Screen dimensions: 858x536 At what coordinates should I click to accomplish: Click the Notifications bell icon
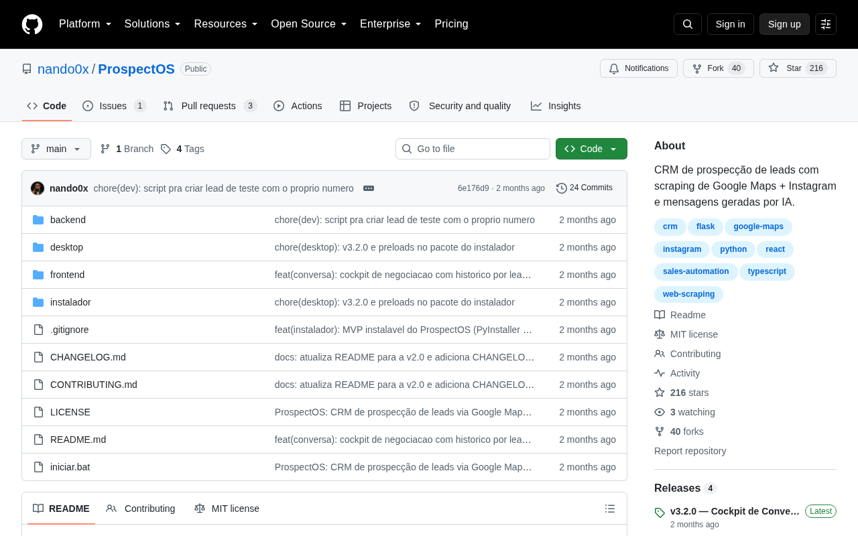pyautogui.click(x=614, y=68)
